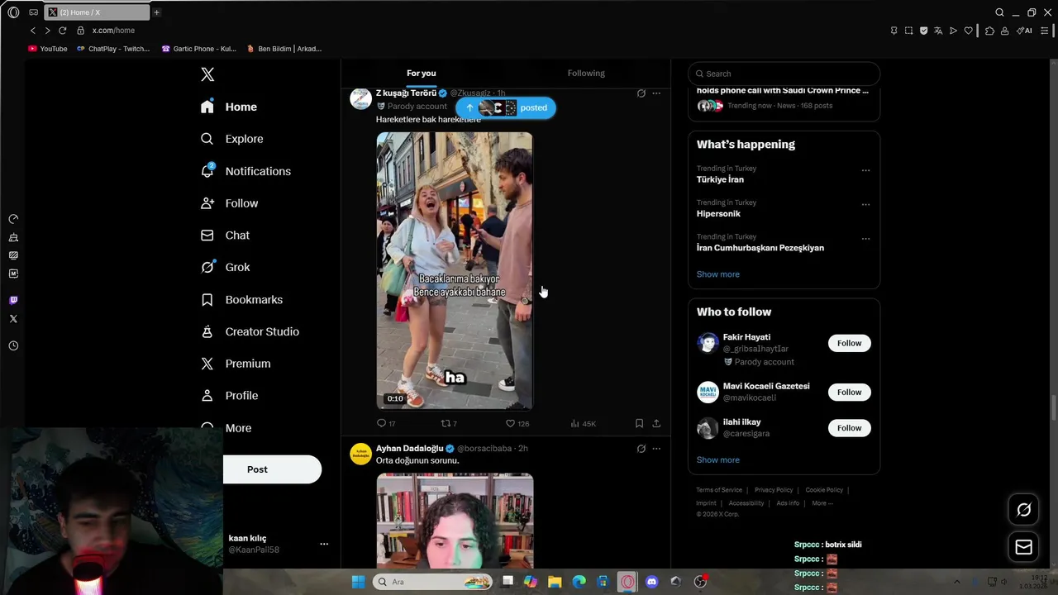Open the Follow sidebar item
1058x595 pixels.
229,203
